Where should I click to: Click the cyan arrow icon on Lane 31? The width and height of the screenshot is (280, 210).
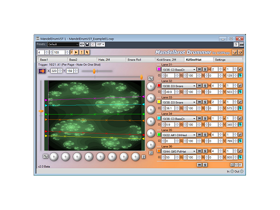(240, 75)
